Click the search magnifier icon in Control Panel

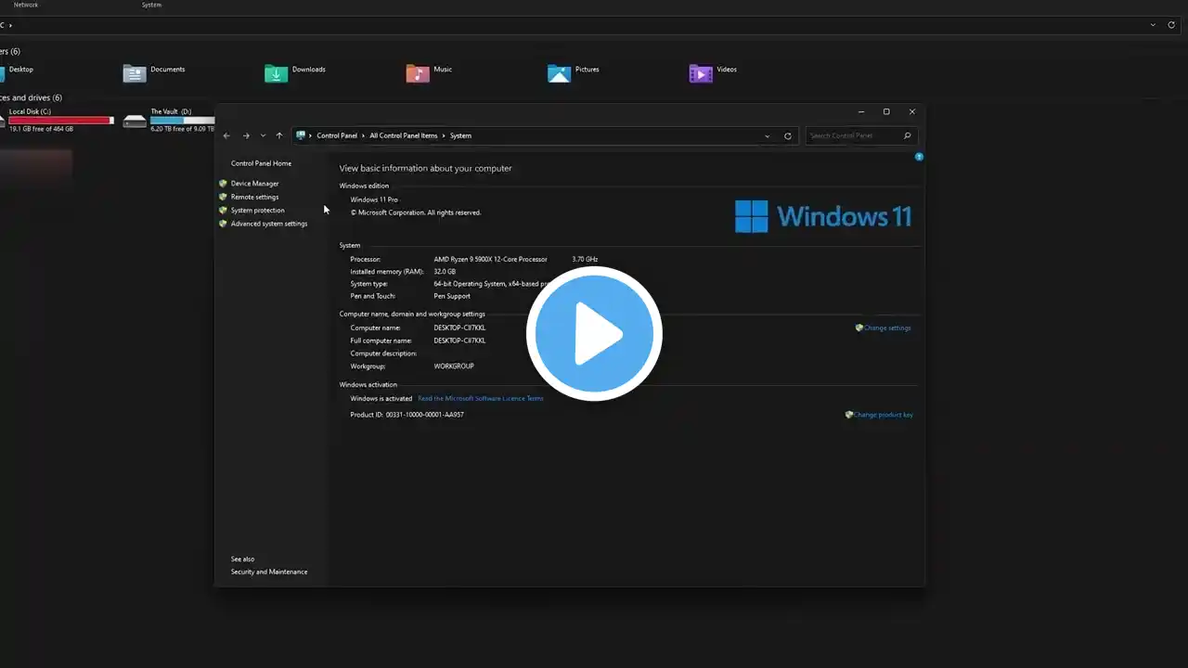908,135
